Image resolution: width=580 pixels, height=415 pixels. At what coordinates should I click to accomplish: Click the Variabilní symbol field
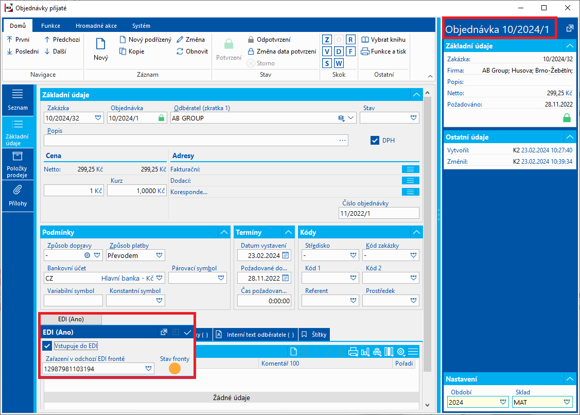[x=73, y=301]
